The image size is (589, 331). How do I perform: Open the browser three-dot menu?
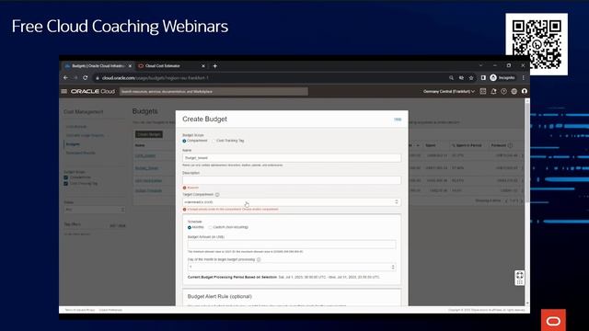[524, 77]
